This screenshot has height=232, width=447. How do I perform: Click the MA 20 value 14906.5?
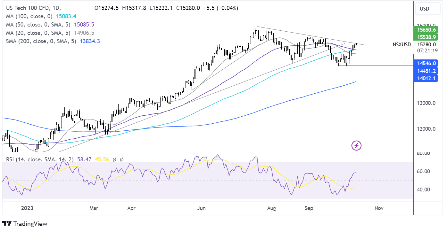tap(84, 33)
